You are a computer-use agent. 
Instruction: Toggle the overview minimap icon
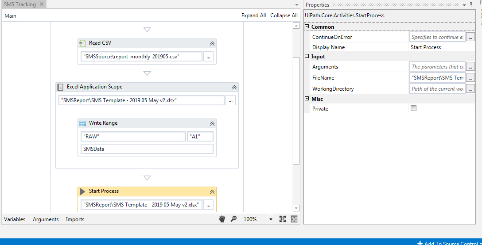coord(294,219)
